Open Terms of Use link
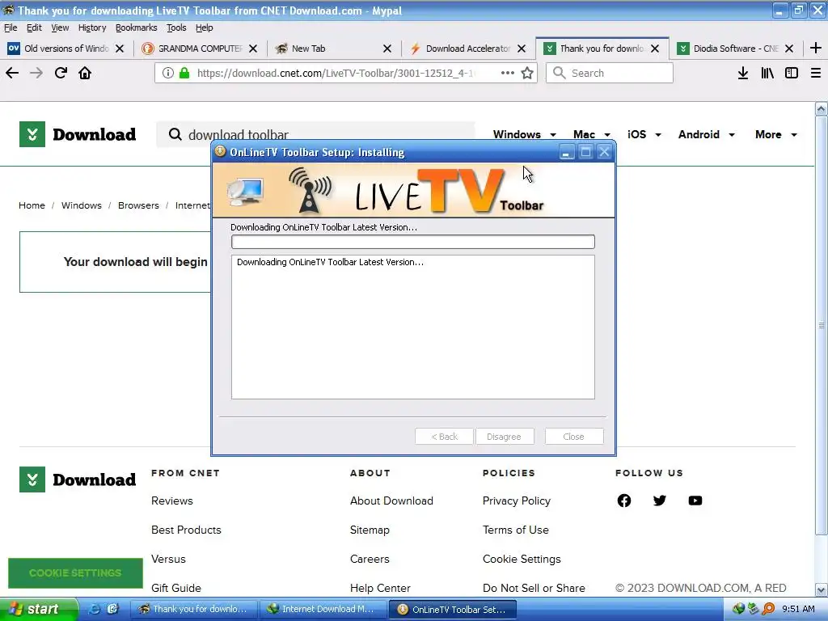Screen dimensions: 828x621 point(515,530)
